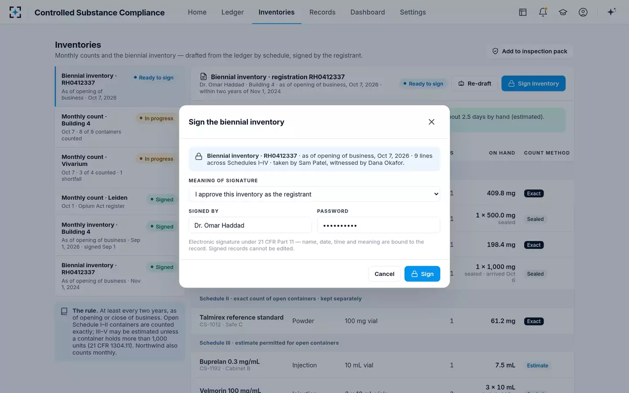Image resolution: width=629 pixels, height=393 pixels.
Task: Open the Dashboard tab
Action: coord(368,12)
